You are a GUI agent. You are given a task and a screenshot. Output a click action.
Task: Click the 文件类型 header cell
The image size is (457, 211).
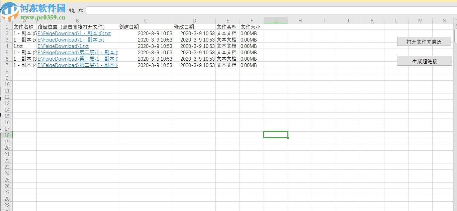(228, 27)
